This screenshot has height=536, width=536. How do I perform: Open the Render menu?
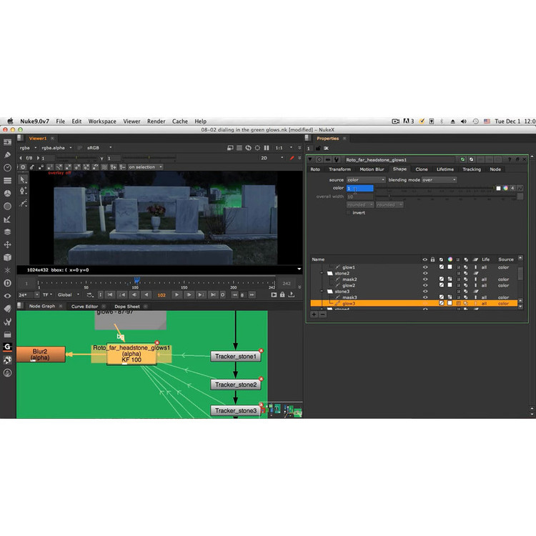pos(156,121)
